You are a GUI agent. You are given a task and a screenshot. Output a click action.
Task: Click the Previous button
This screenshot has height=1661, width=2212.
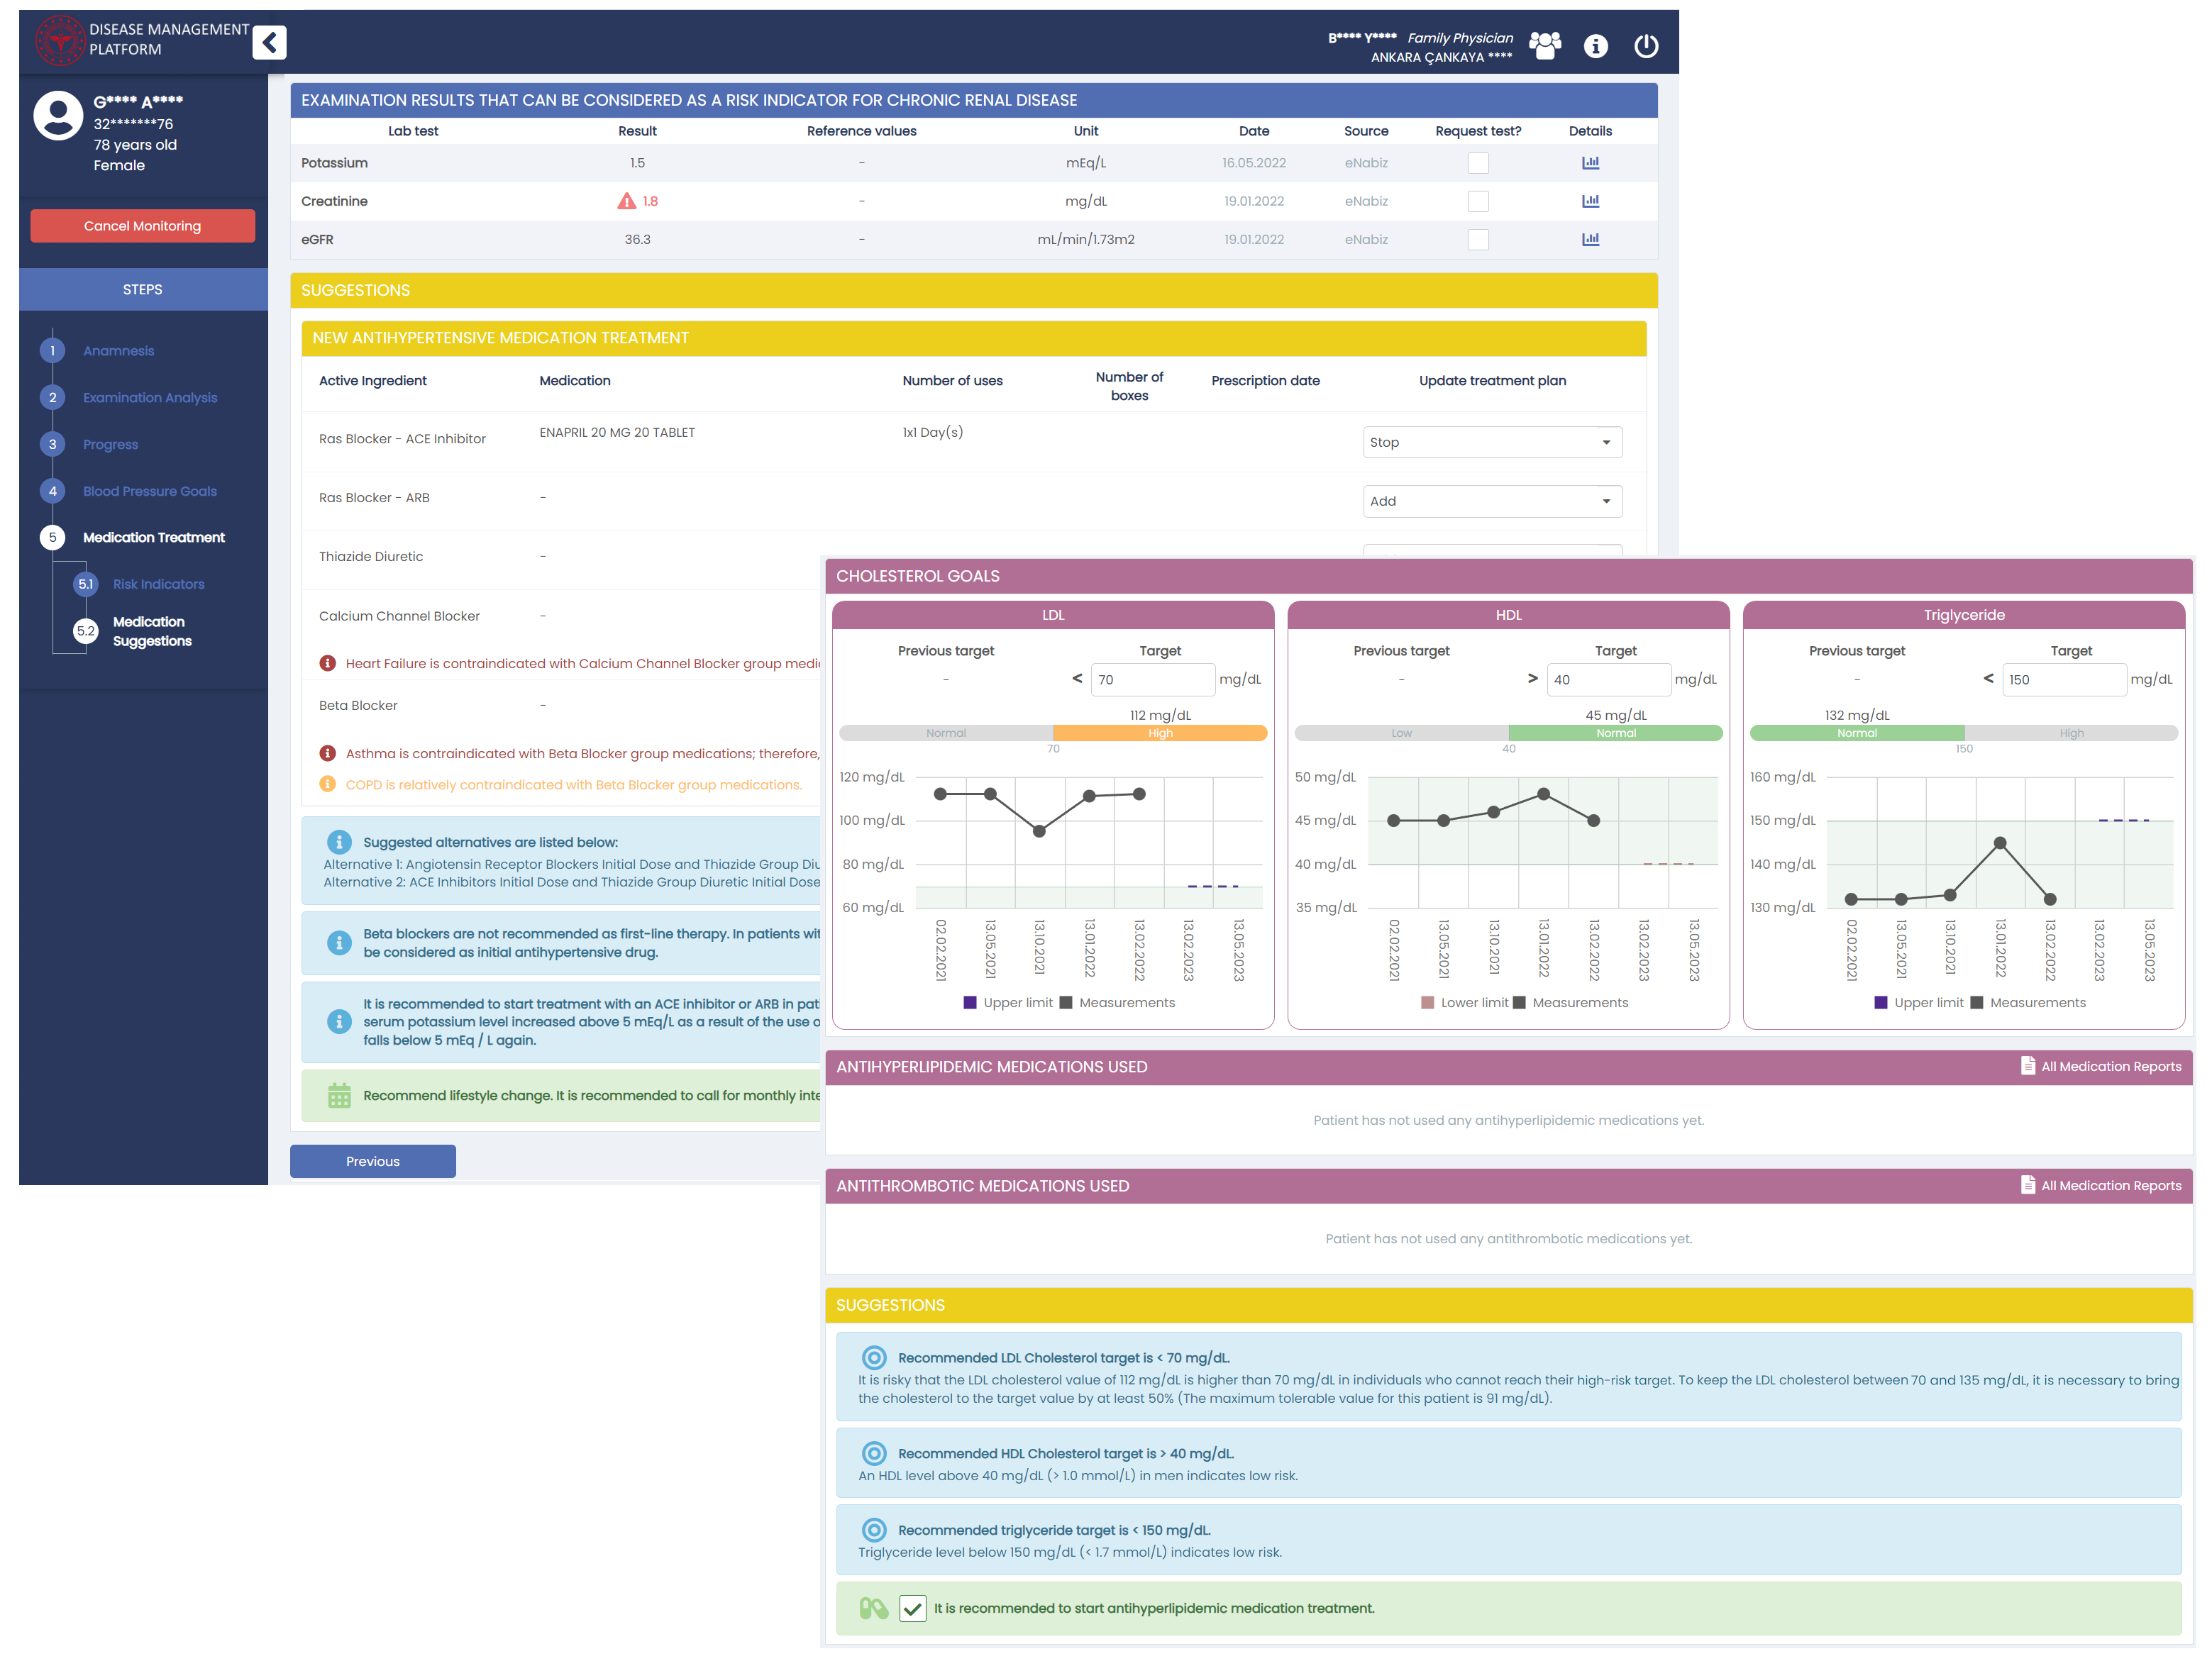[372, 1161]
